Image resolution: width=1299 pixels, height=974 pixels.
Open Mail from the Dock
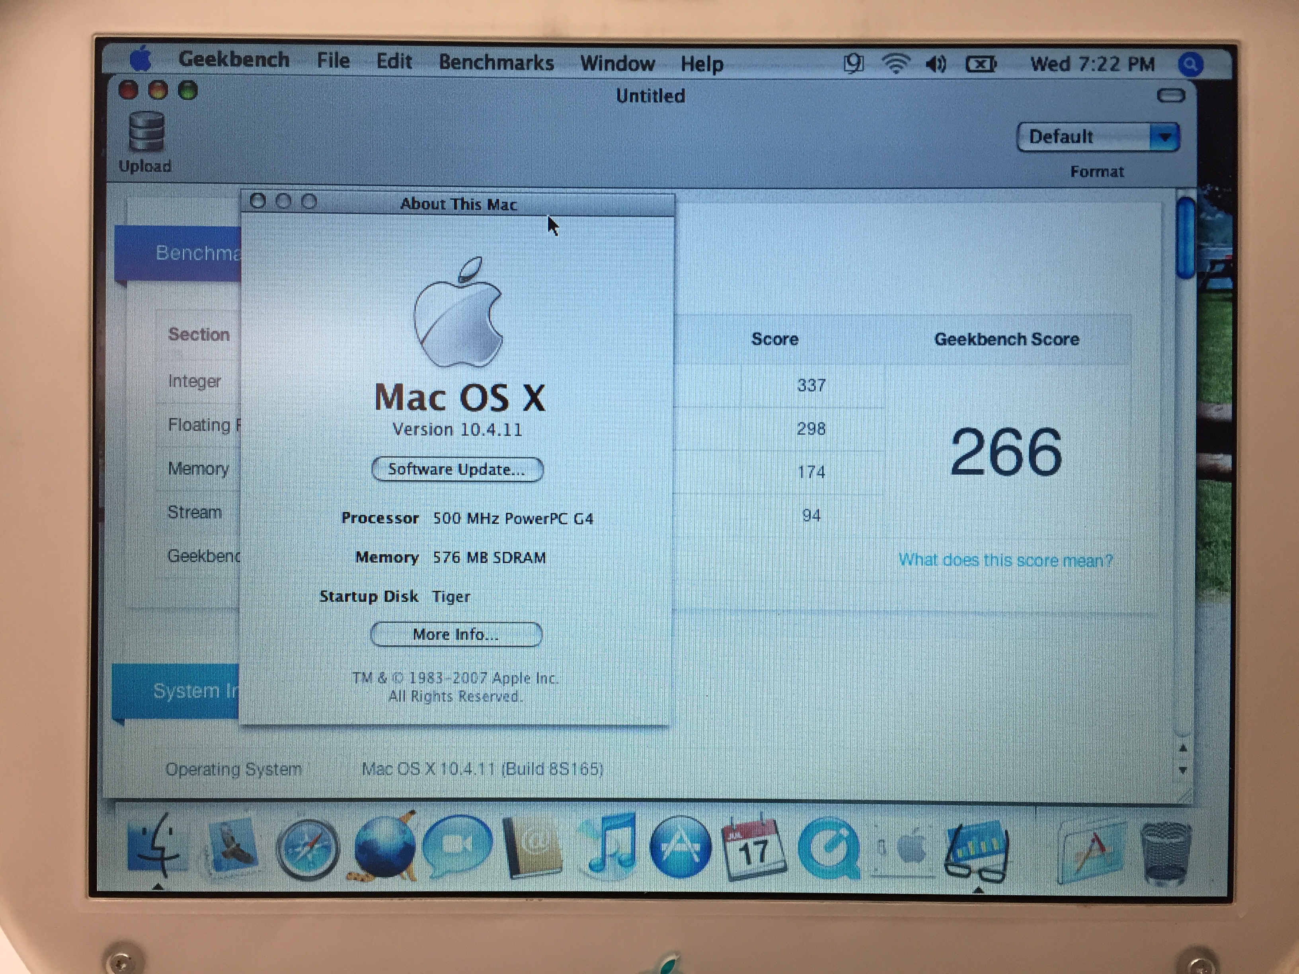point(232,847)
